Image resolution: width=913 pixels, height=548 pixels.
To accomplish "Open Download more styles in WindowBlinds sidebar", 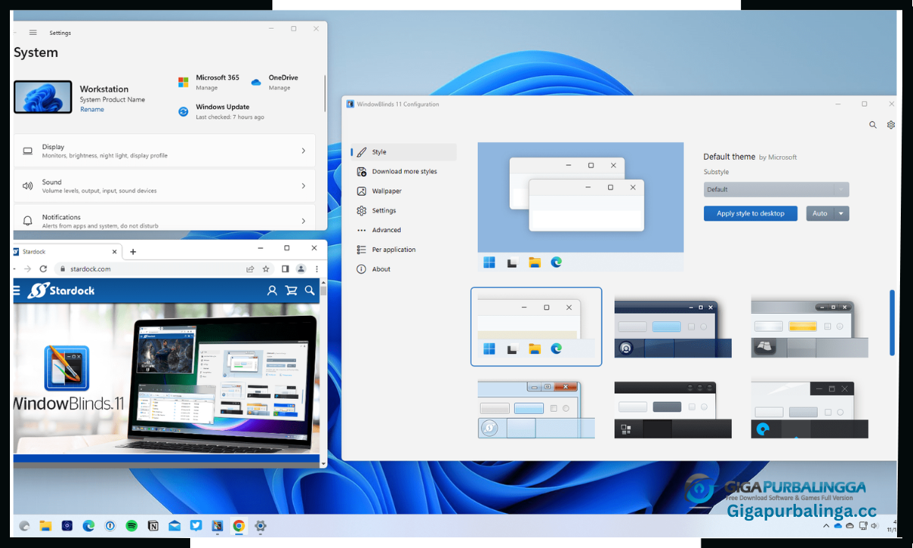I will (404, 171).
